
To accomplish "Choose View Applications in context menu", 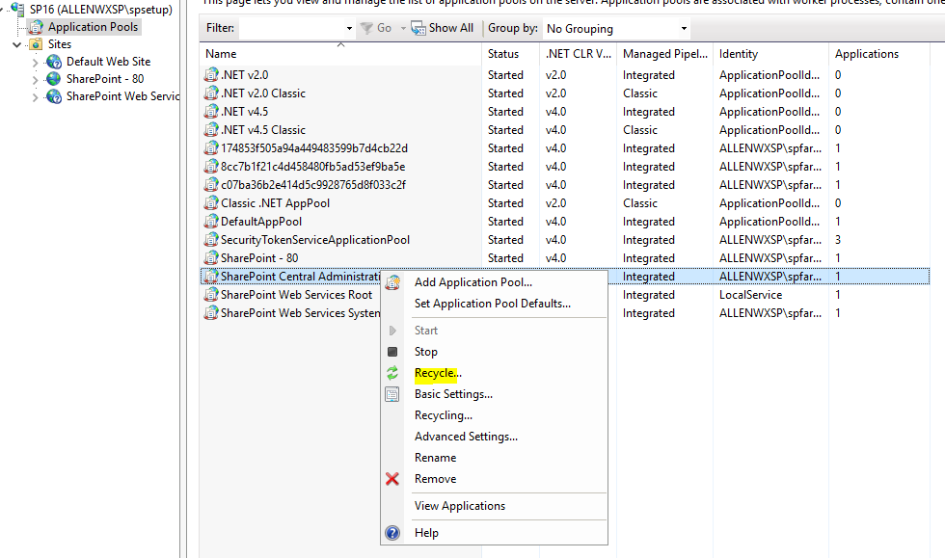I will (x=460, y=506).
